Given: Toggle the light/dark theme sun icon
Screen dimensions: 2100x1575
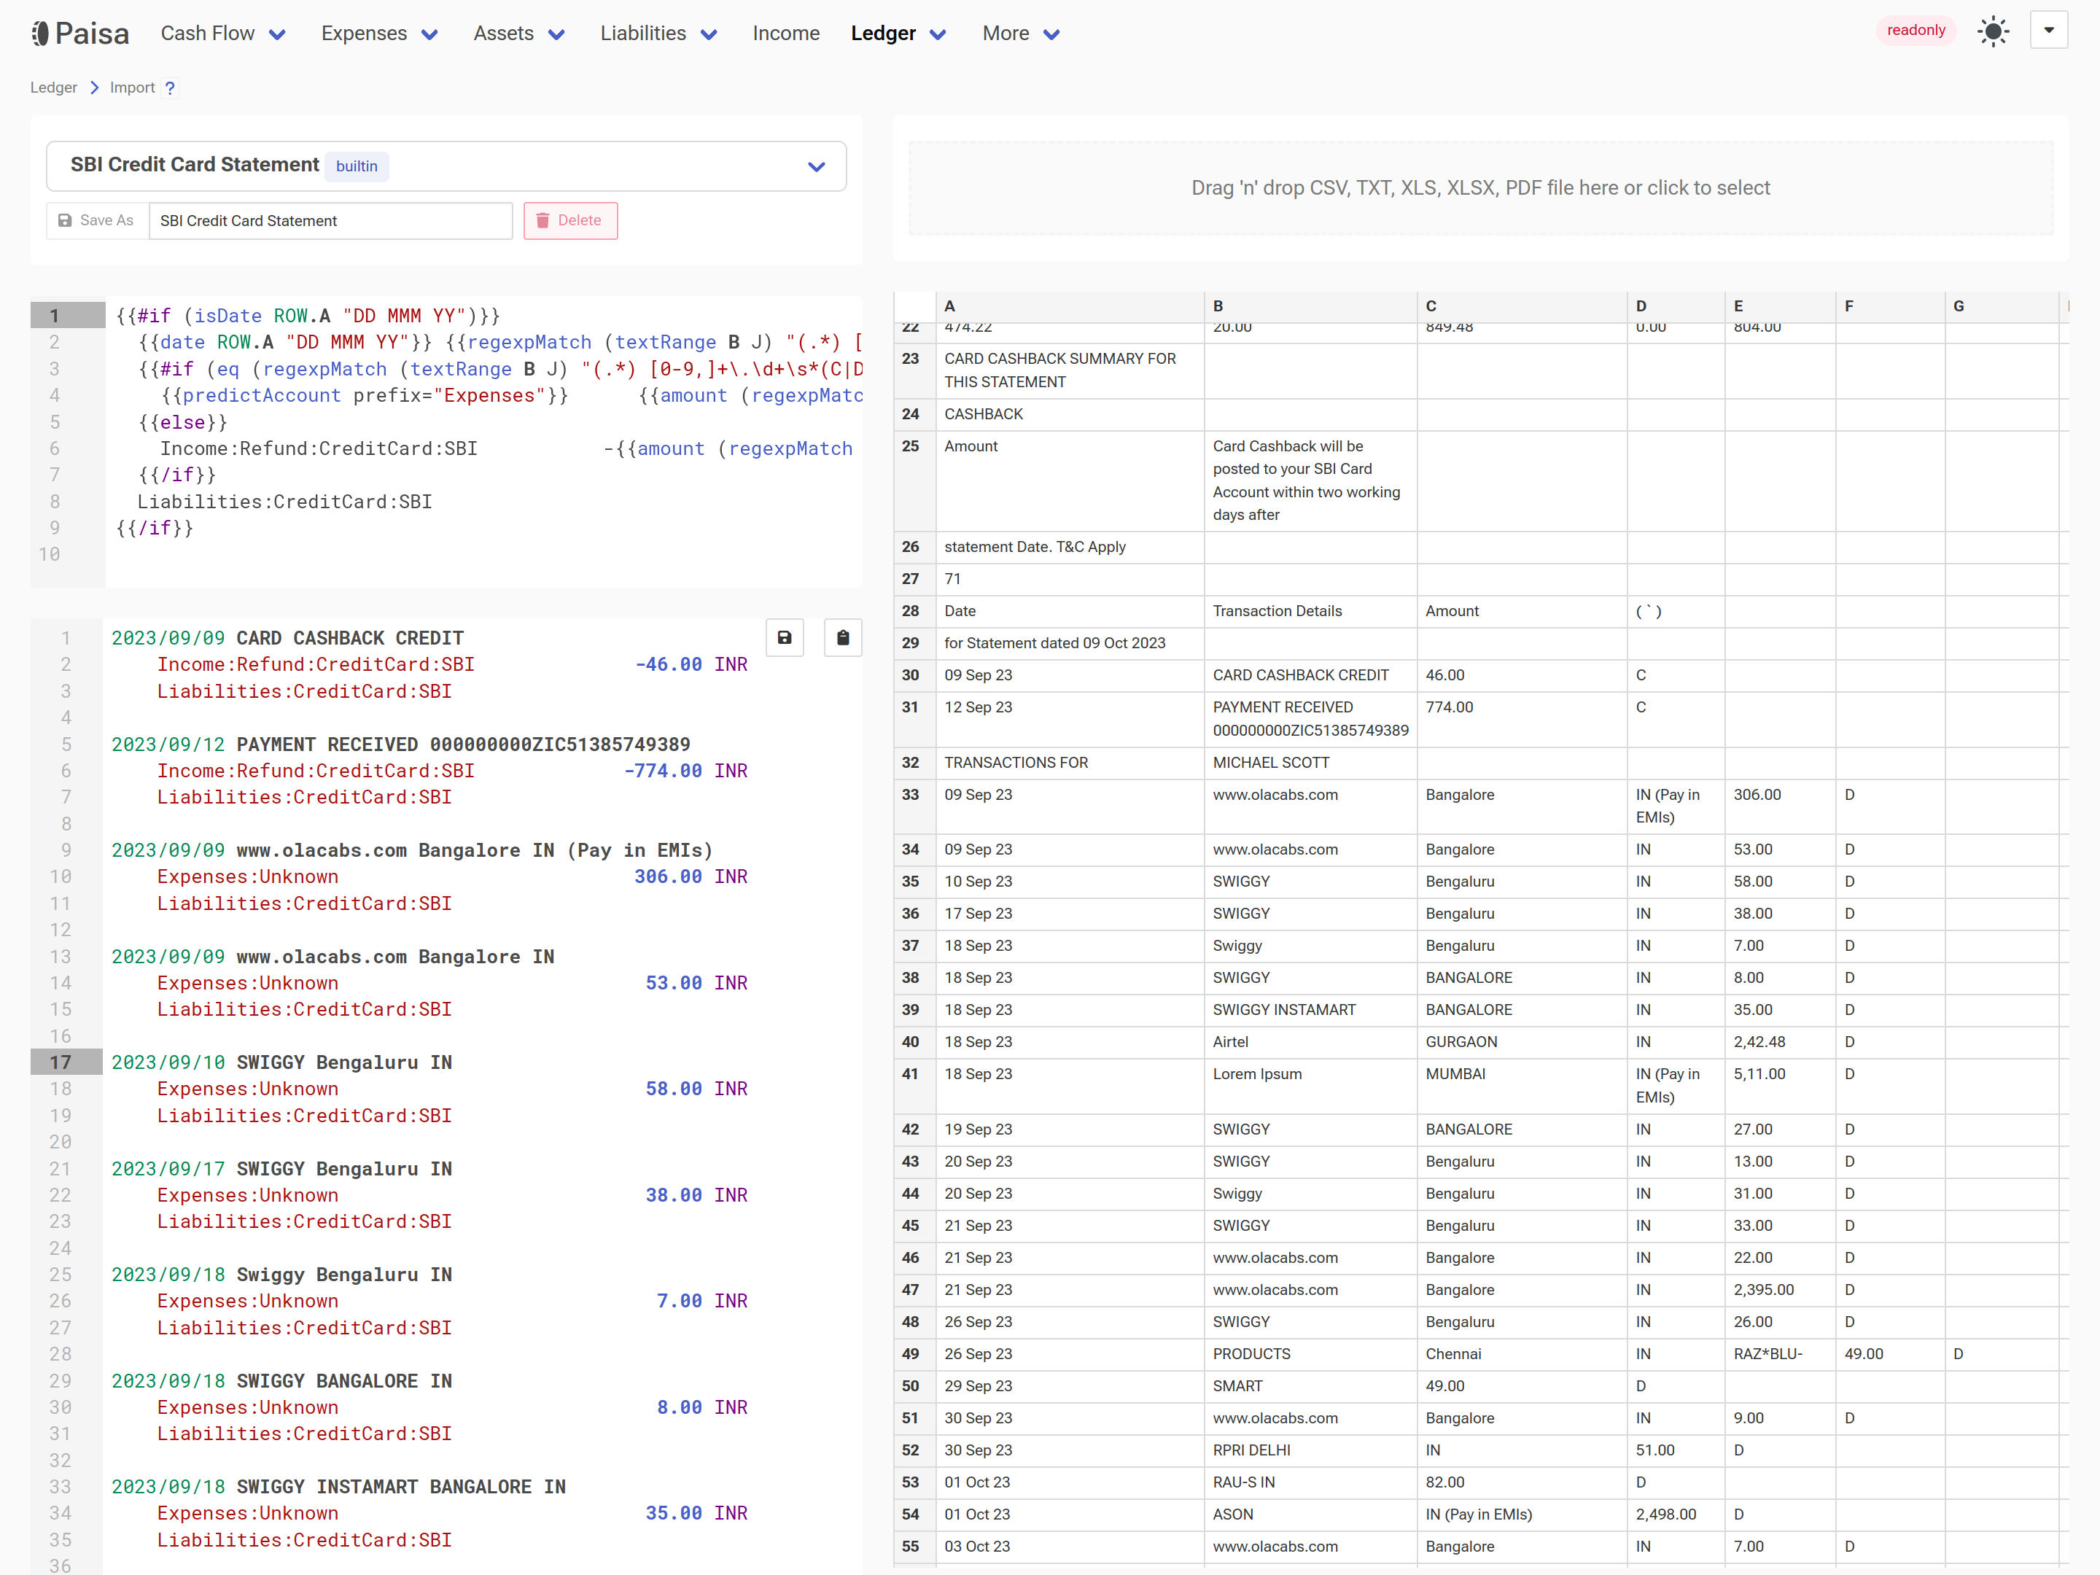Looking at the screenshot, I should [1993, 31].
